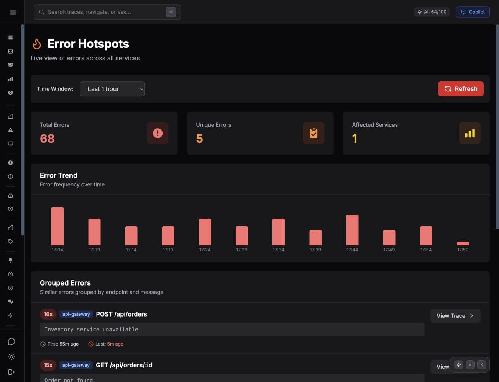Click the 15x error count badge
The width and height of the screenshot is (499, 382).
point(48,365)
